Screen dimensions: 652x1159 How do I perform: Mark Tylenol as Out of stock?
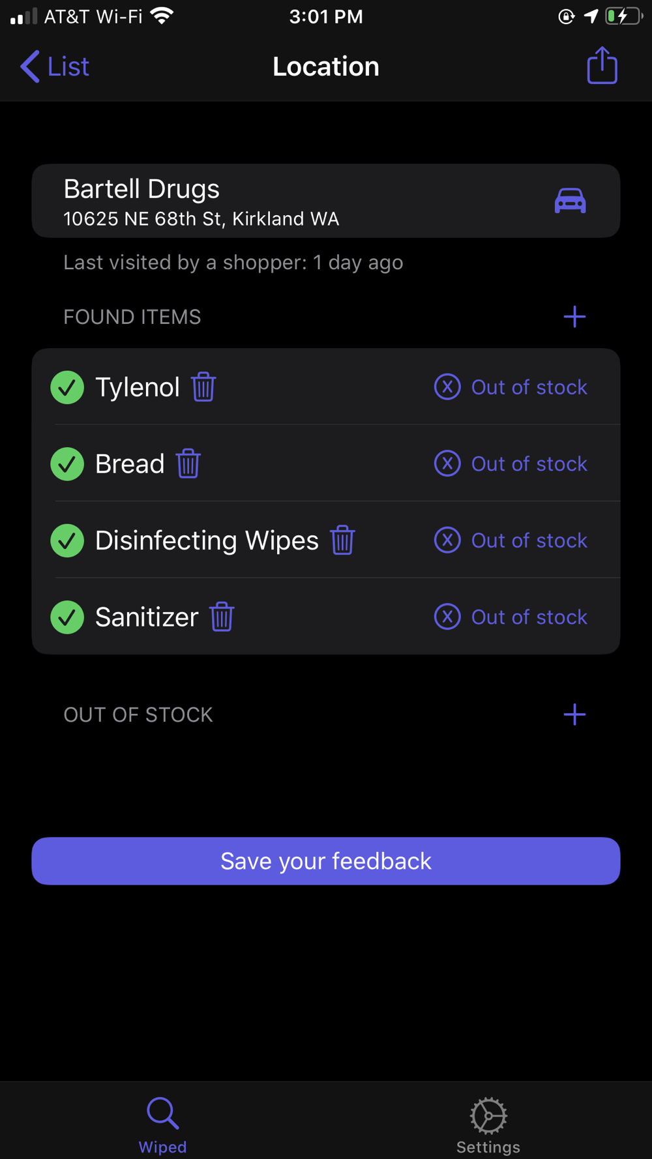511,387
